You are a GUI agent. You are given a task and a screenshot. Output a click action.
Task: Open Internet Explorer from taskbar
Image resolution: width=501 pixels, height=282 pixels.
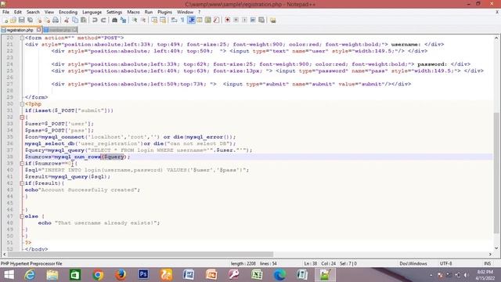coord(30,275)
